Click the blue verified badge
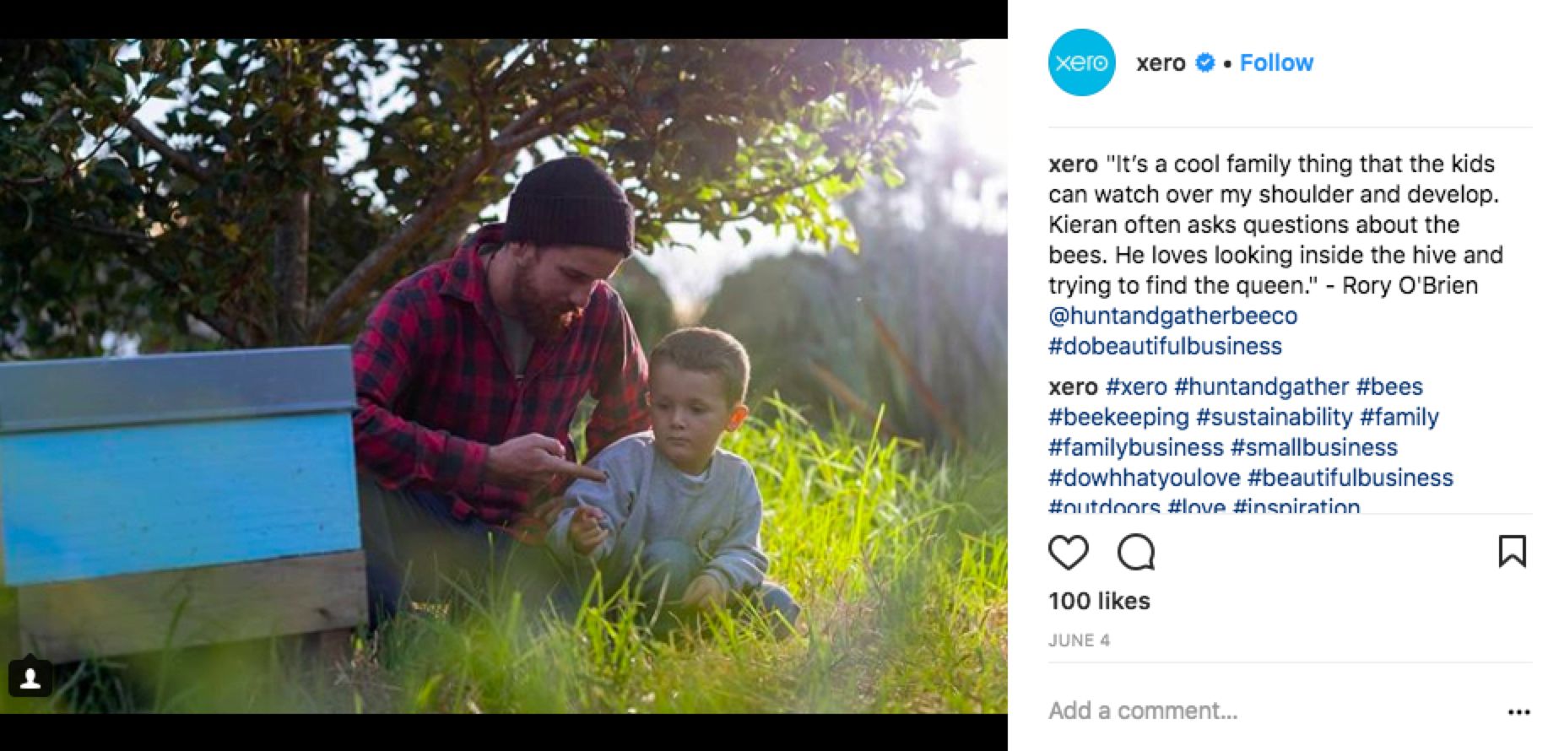 [1205, 62]
